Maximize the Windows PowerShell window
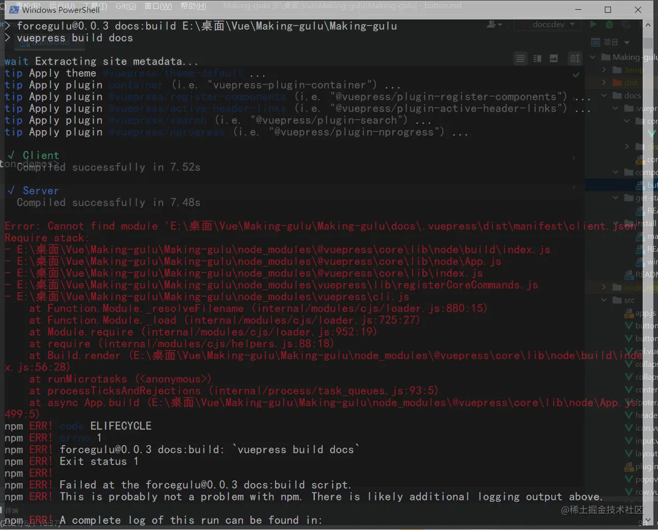Viewport: 658px width, 530px height. point(608,10)
